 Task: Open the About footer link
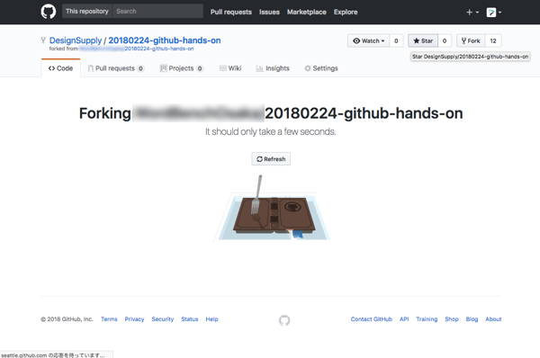[493, 319]
